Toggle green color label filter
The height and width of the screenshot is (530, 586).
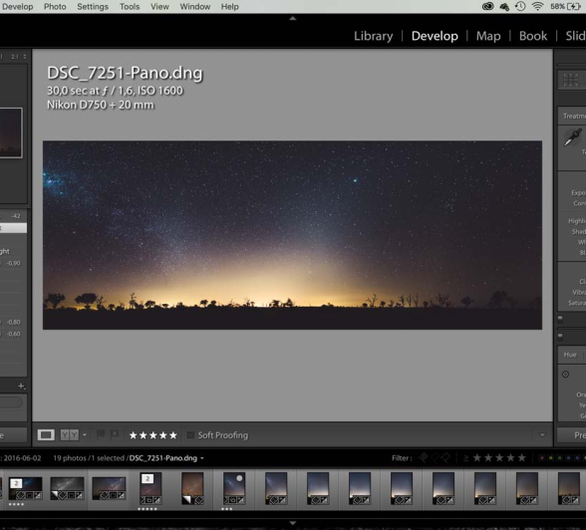pos(560,457)
